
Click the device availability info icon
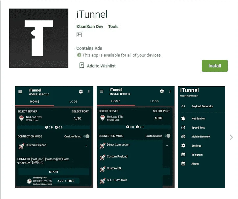coord(79,55)
